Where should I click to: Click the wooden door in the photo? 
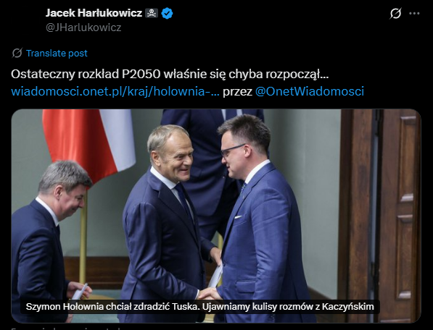(381, 216)
